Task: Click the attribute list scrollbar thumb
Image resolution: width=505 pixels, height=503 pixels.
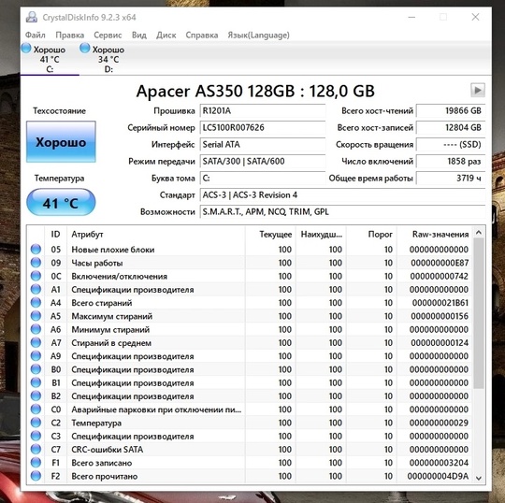Action: 479,314
